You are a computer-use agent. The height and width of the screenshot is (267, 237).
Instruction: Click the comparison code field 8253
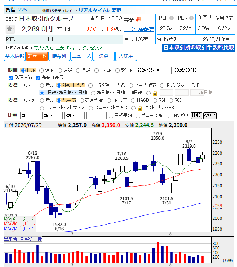tap(74, 116)
